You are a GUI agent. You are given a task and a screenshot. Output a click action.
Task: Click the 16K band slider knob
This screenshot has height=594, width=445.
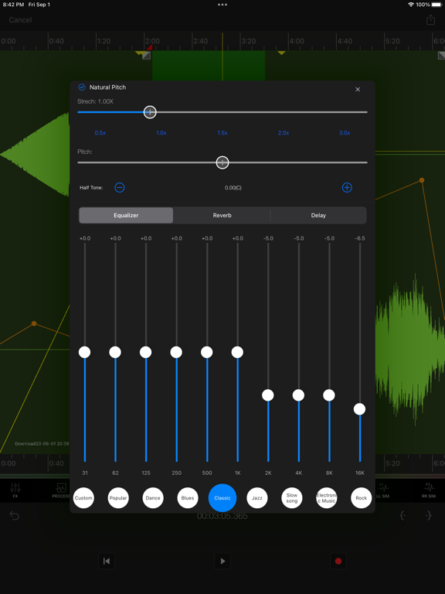click(359, 409)
